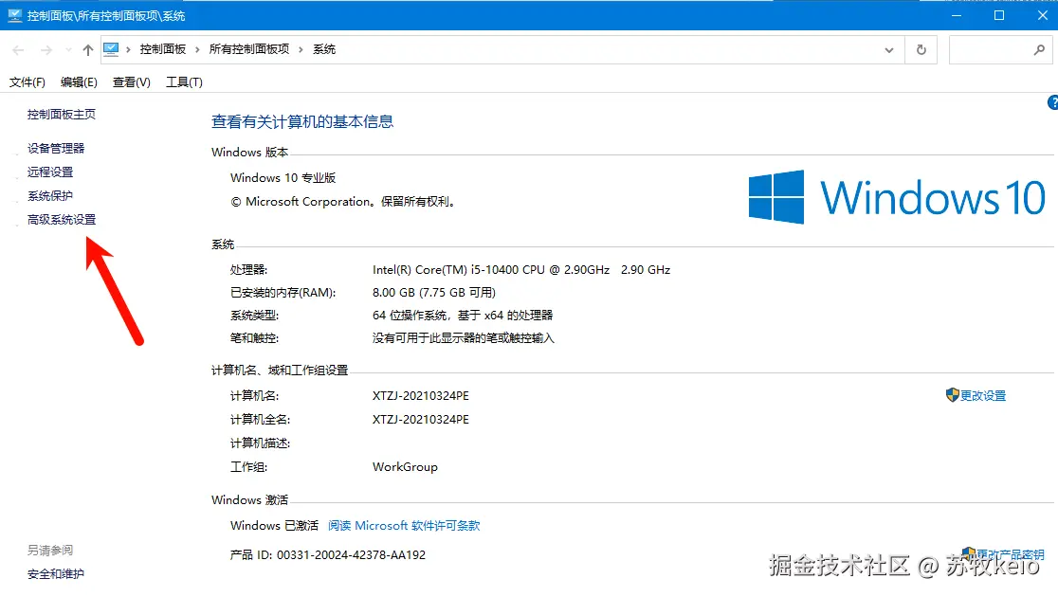This screenshot has width=1058, height=597.
Task: Open 高级系统设置 link
Action: [x=62, y=219]
